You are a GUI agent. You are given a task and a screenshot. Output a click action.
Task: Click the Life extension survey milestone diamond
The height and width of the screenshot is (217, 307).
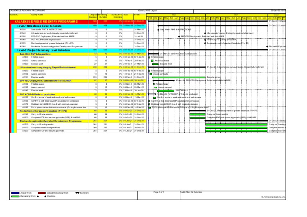point(205,33)
